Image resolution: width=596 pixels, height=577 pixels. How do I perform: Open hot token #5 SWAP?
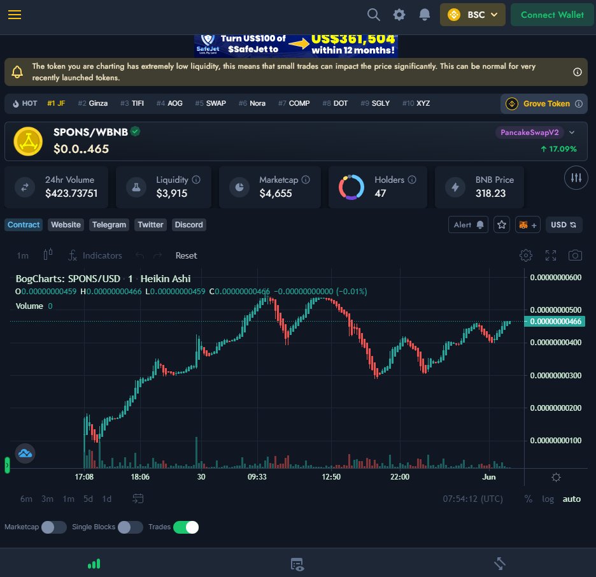point(210,103)
